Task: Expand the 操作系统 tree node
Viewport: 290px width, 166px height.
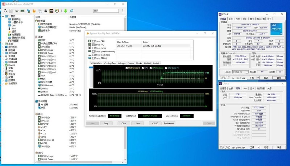Action: [3, 47]
